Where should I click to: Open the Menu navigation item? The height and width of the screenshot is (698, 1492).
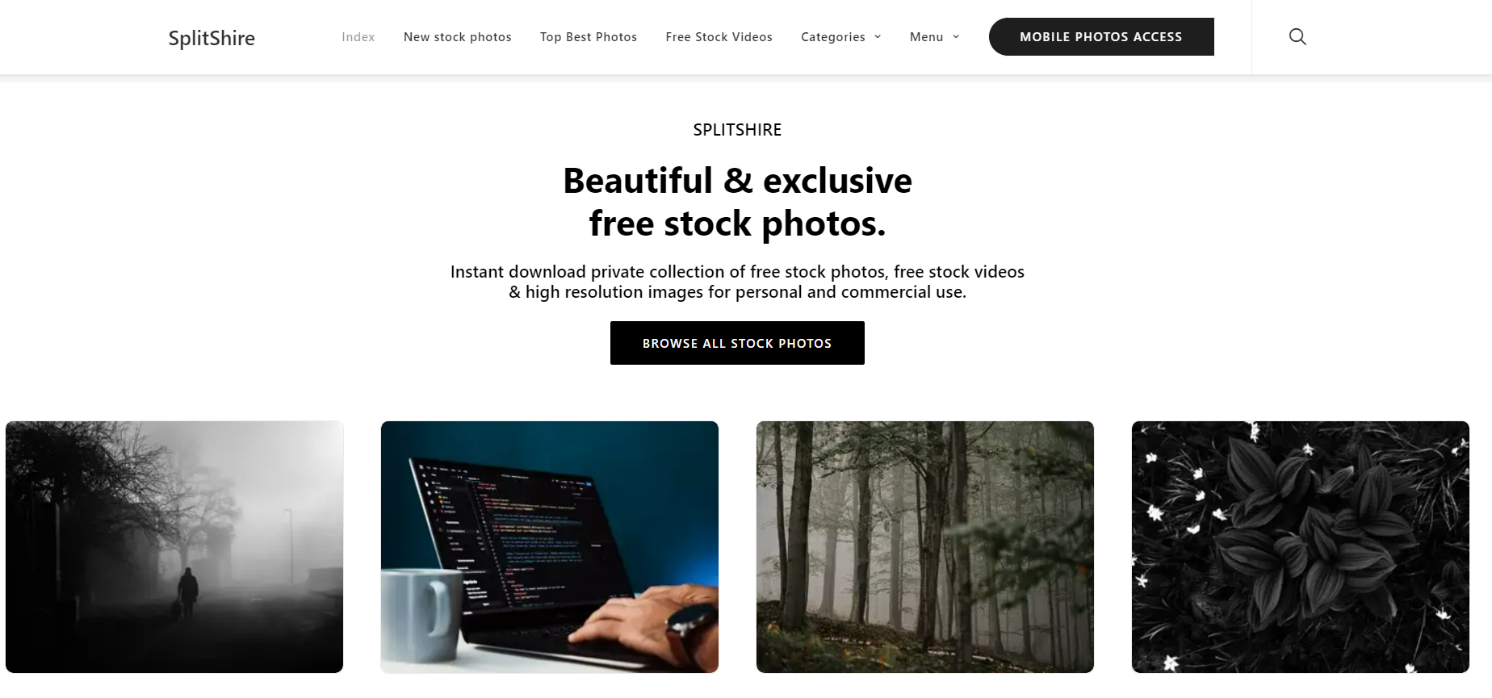coord(926,37)
